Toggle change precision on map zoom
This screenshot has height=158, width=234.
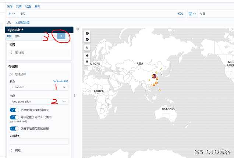(14, 110)
